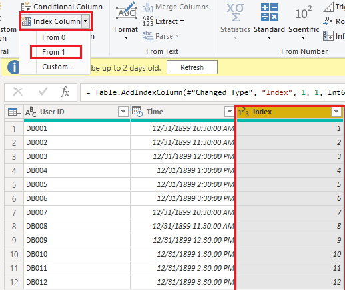Screen dimensions: 345x290
Task: Click the Conditional Column label
Action: pos(68,7)
